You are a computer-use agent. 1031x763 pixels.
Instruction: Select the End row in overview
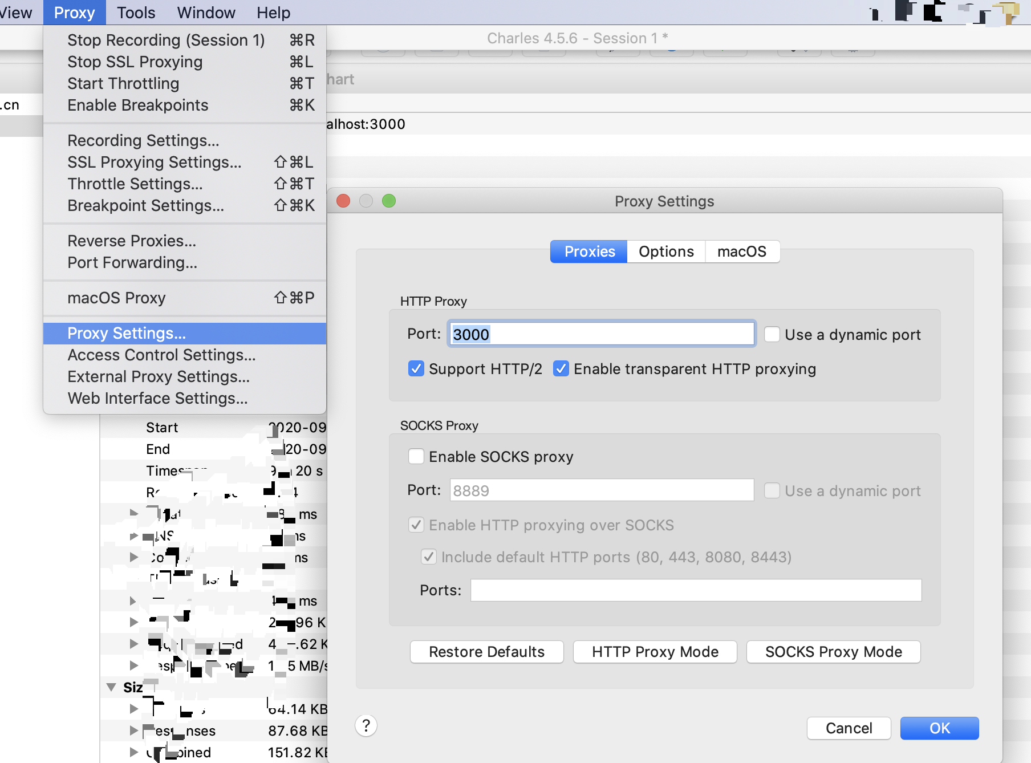tap(214, 449)
